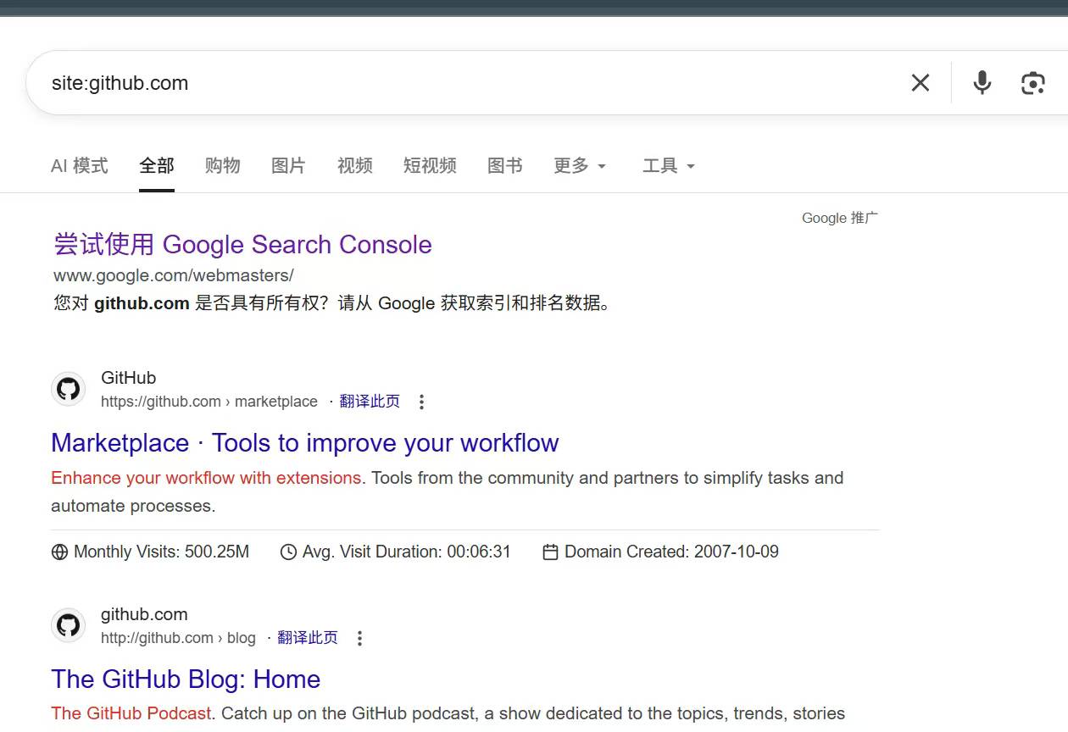Click the github.com site name above the blog URL
The image size is (1068, 732).
point(144,614)
